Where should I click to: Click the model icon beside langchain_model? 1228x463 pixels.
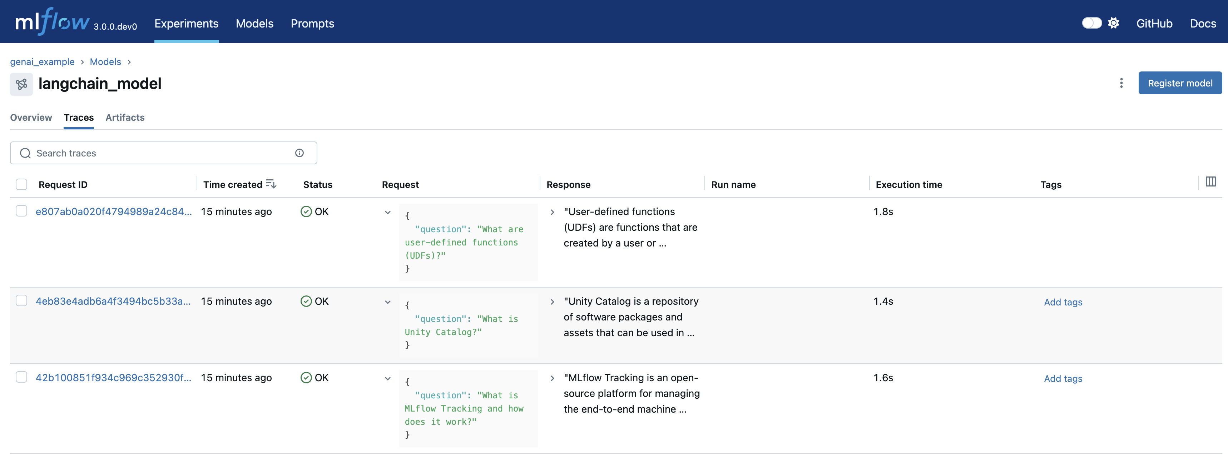[21, 84]
